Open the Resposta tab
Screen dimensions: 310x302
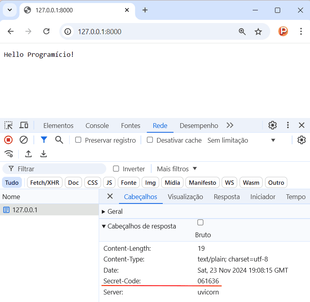[227, 197]
